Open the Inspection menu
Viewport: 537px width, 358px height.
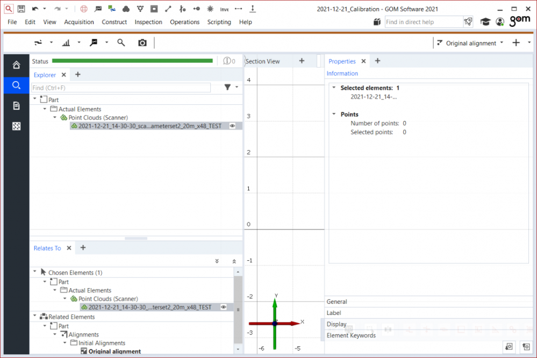pyautogui.click(x=148, y=22)
